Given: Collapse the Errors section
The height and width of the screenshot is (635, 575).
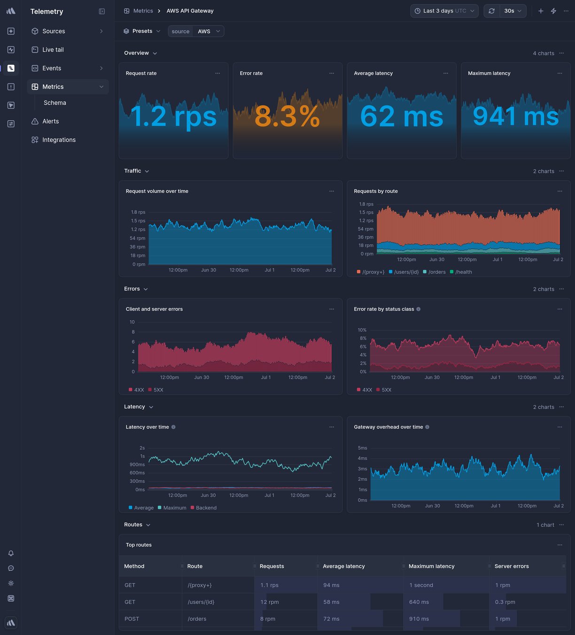Looking at the screenshot, I should click(136, 289).
